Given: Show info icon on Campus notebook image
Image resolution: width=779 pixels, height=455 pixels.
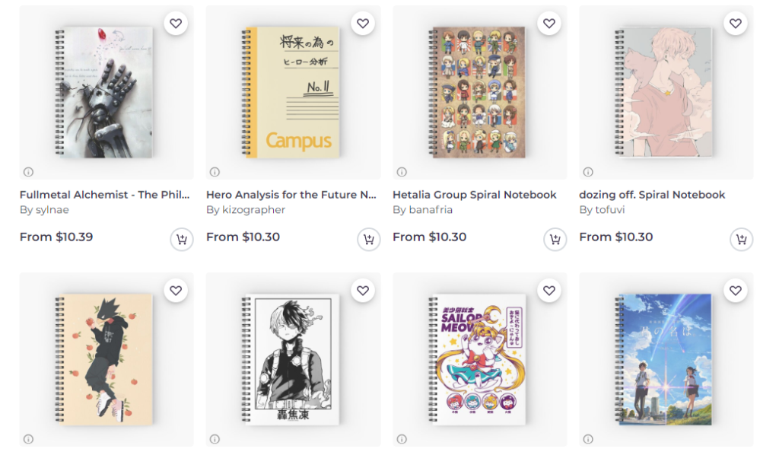Looking at the screenshot, I should pyautogui.click(x=215, y=172).
